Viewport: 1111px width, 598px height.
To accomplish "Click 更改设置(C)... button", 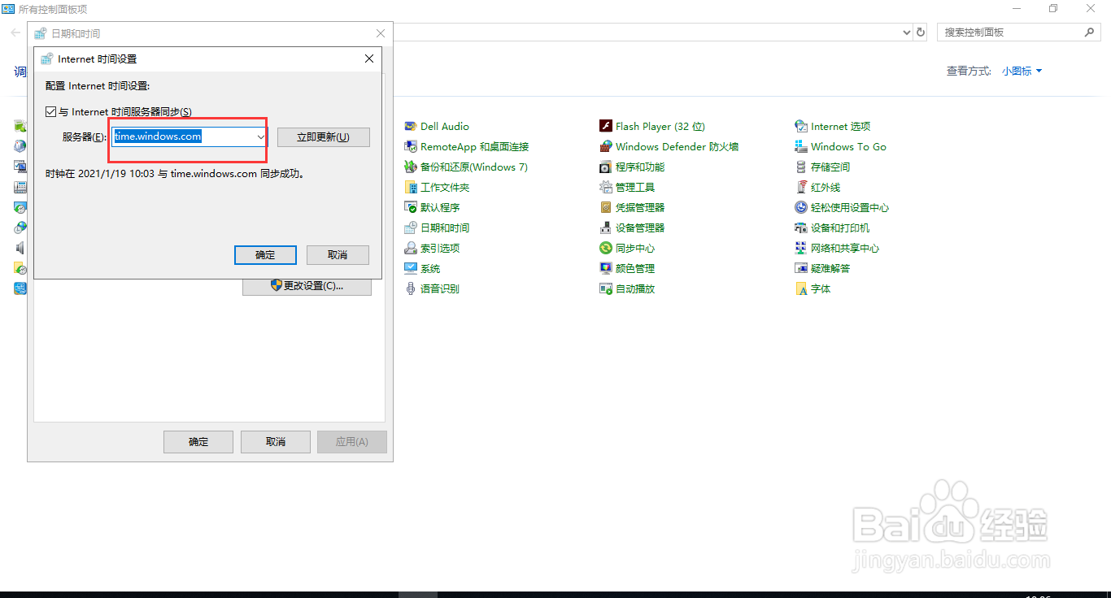I will tap(307, 286).
